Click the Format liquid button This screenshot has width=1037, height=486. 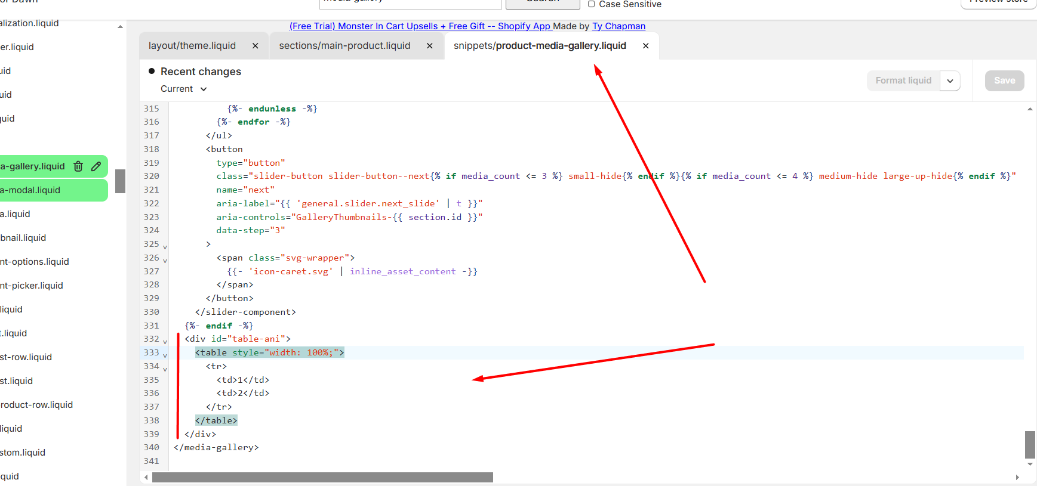point(903,81)
